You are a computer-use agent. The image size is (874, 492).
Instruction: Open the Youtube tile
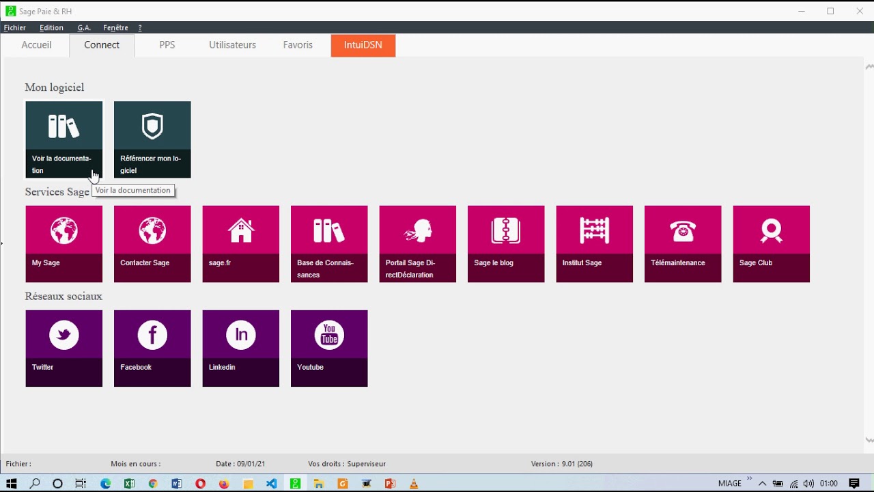point(329,348)
